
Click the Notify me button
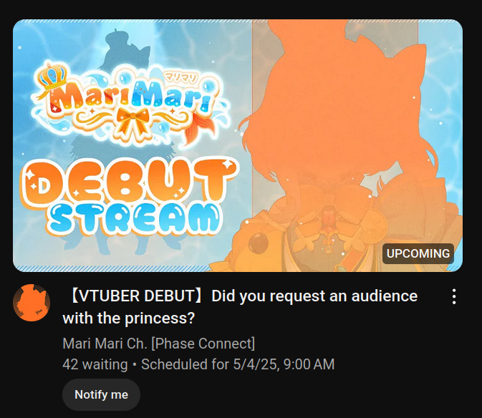tap(101, 394)
